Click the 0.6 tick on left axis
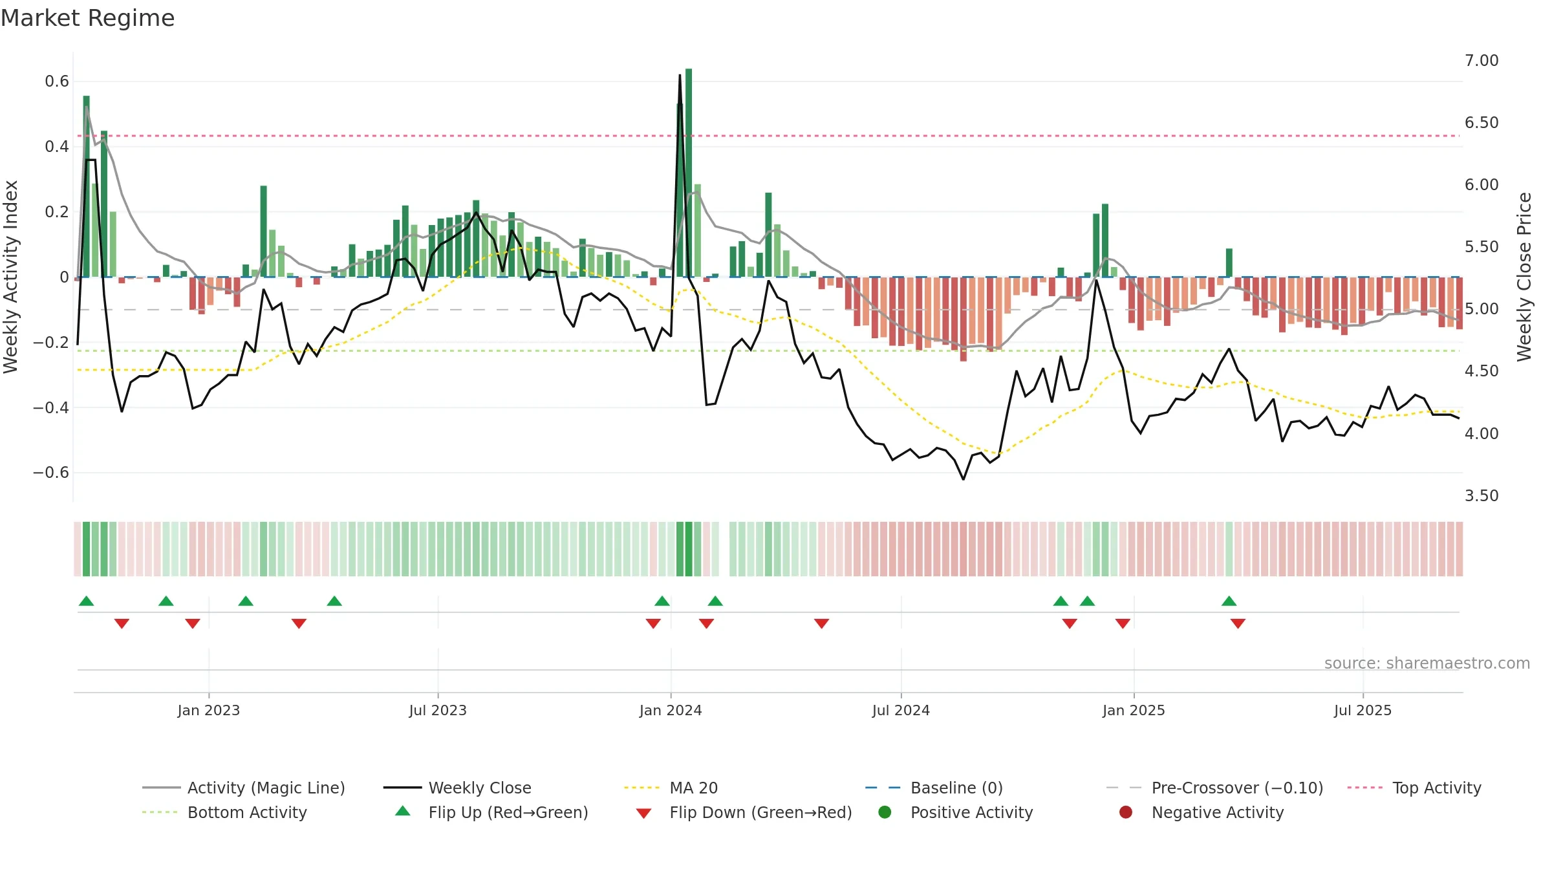 (x=57, y=81)
